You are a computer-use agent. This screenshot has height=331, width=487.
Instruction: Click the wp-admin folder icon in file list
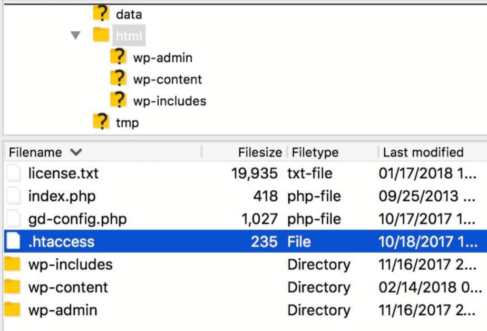[12, 310]
